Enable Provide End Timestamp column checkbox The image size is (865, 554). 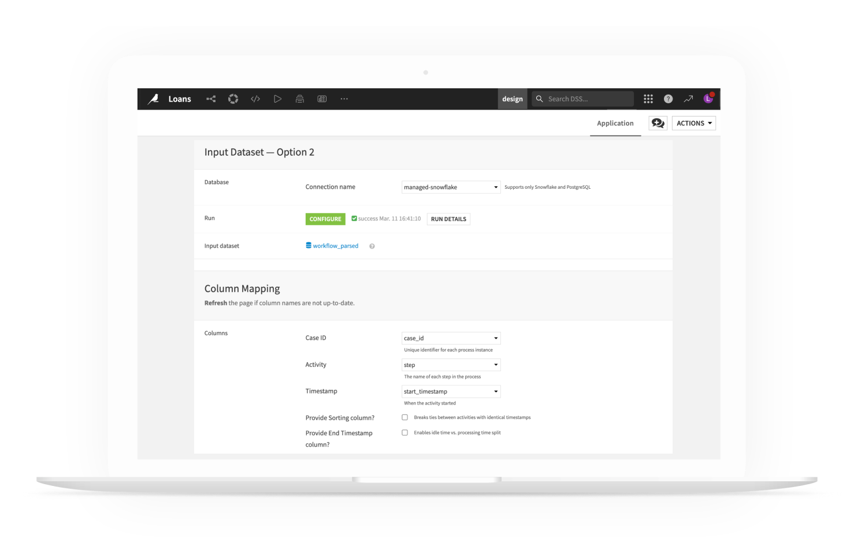pos(404,432)
